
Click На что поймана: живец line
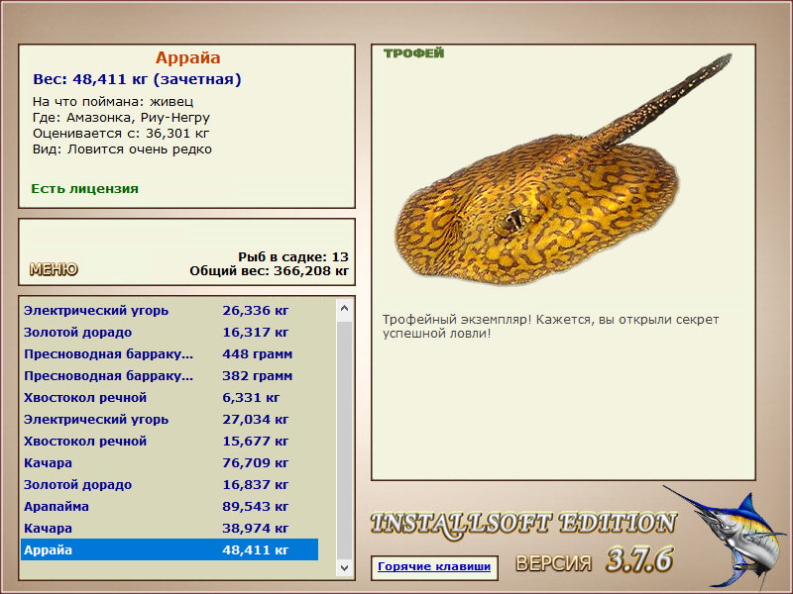pyautogui.click(x=113, y=102)
